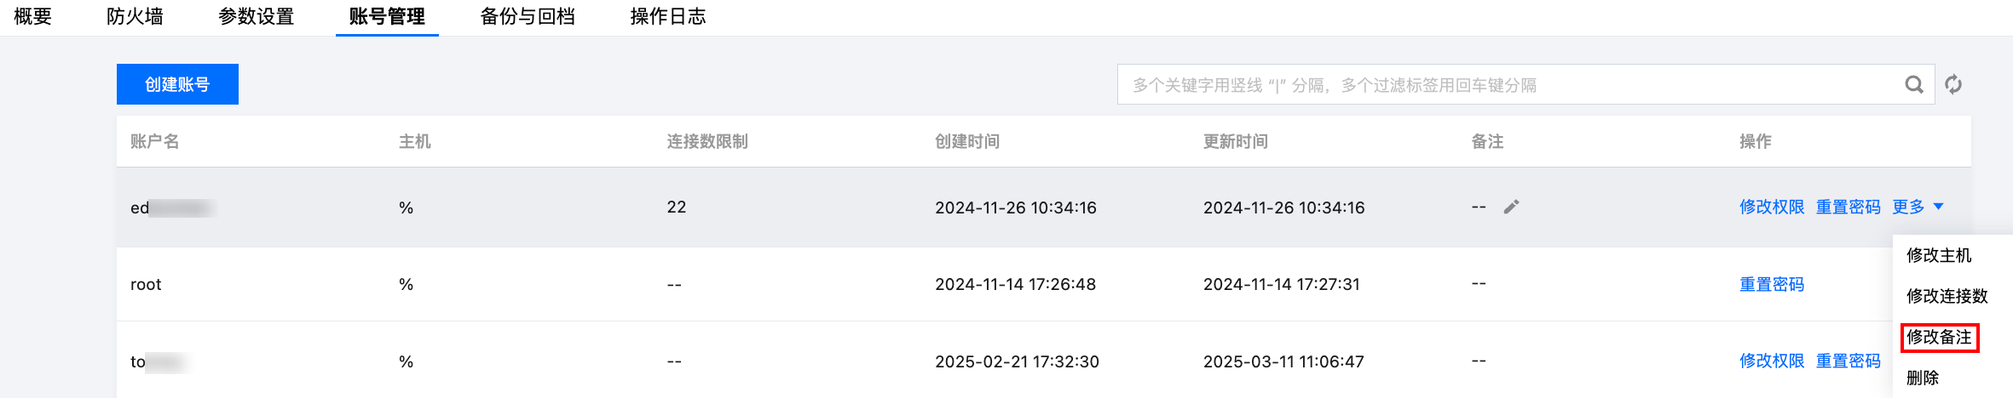
Task: Expand the 更多 dropdown arrow
Action: [x=1939, y=207]
